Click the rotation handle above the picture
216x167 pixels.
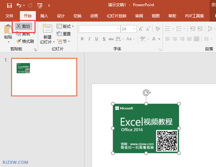click(146, 93)
